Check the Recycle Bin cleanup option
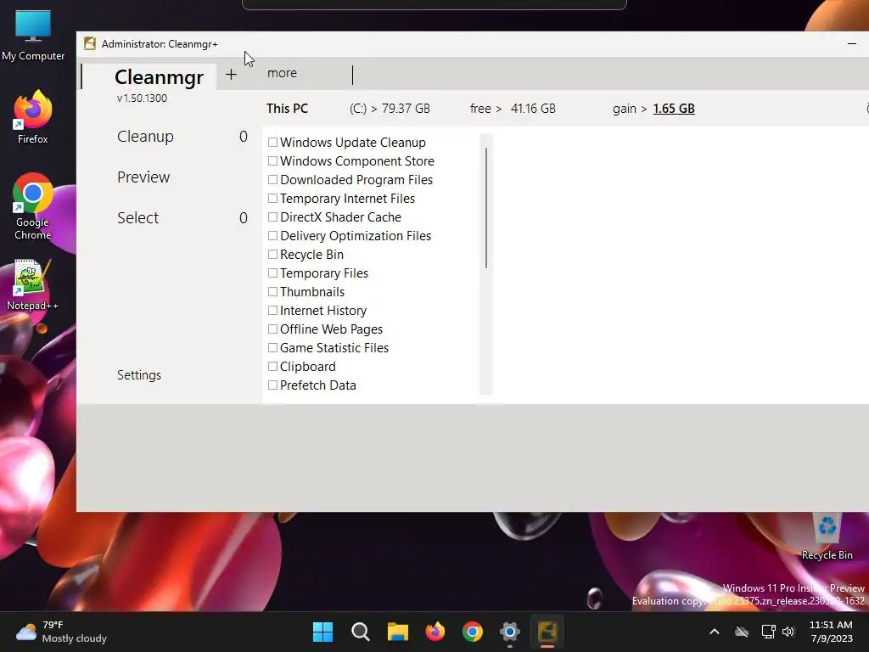The width and height of the screenshot is (869, 652). tap(272, 255)
